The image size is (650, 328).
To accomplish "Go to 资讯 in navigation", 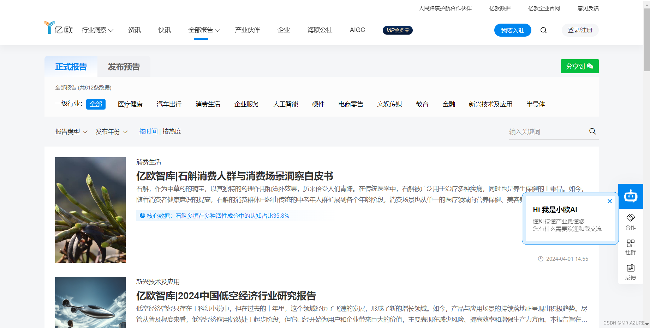I will point(135,30).
